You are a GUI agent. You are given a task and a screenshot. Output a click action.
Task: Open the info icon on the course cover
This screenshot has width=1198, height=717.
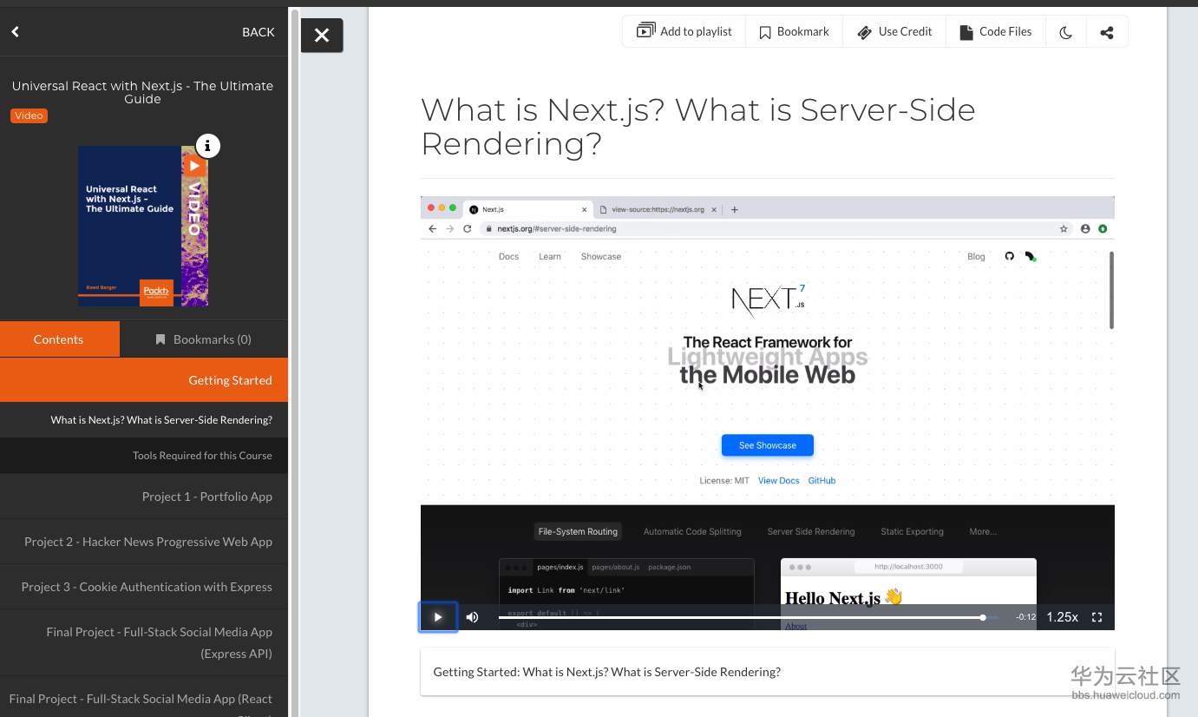click(x=207, y=146)
